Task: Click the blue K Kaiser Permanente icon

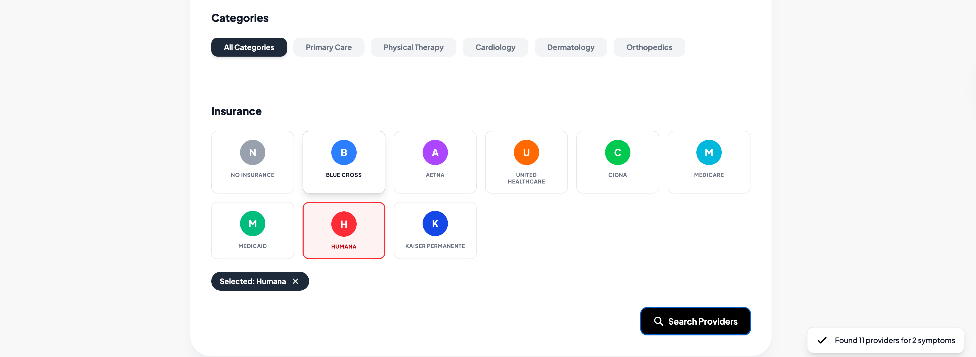Action: click(x=435, y=224)
